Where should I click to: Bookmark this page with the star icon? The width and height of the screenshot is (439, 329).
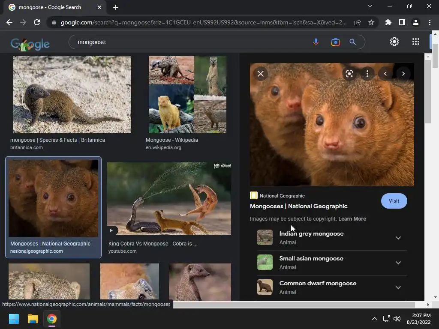click(x=371, y=22)
